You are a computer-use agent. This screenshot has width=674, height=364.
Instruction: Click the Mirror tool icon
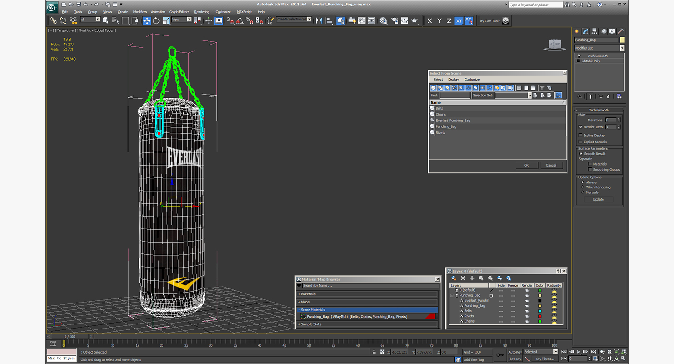[x=319, y=20]
